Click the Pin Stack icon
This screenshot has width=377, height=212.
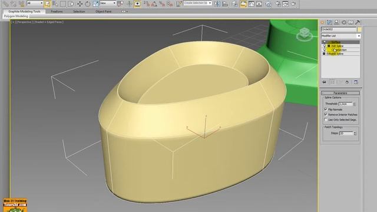click(x=324, y=82)
